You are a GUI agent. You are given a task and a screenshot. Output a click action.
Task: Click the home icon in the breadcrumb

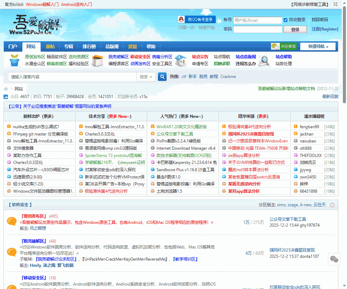(6, 89)
